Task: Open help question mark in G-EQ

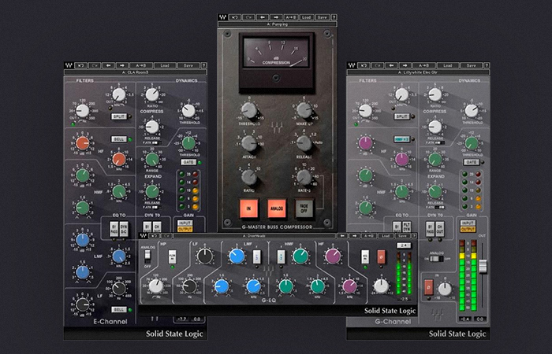Action: [x=414, y=236]
